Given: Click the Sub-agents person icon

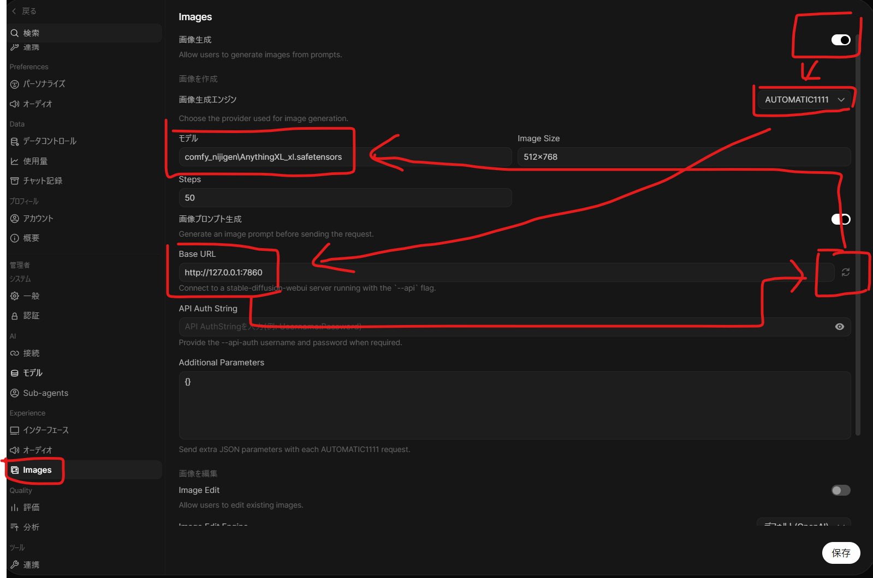Looking at the screenshot, I should tap(15, 393).
